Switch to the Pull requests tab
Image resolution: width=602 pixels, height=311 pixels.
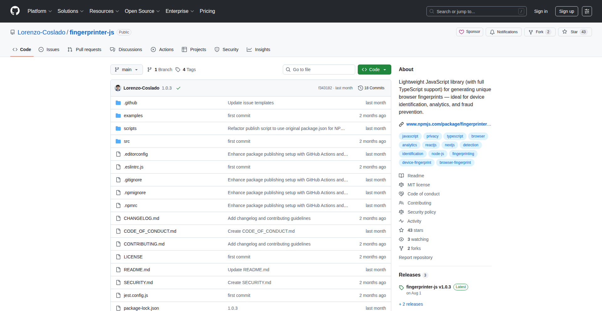tap(84, 49)
